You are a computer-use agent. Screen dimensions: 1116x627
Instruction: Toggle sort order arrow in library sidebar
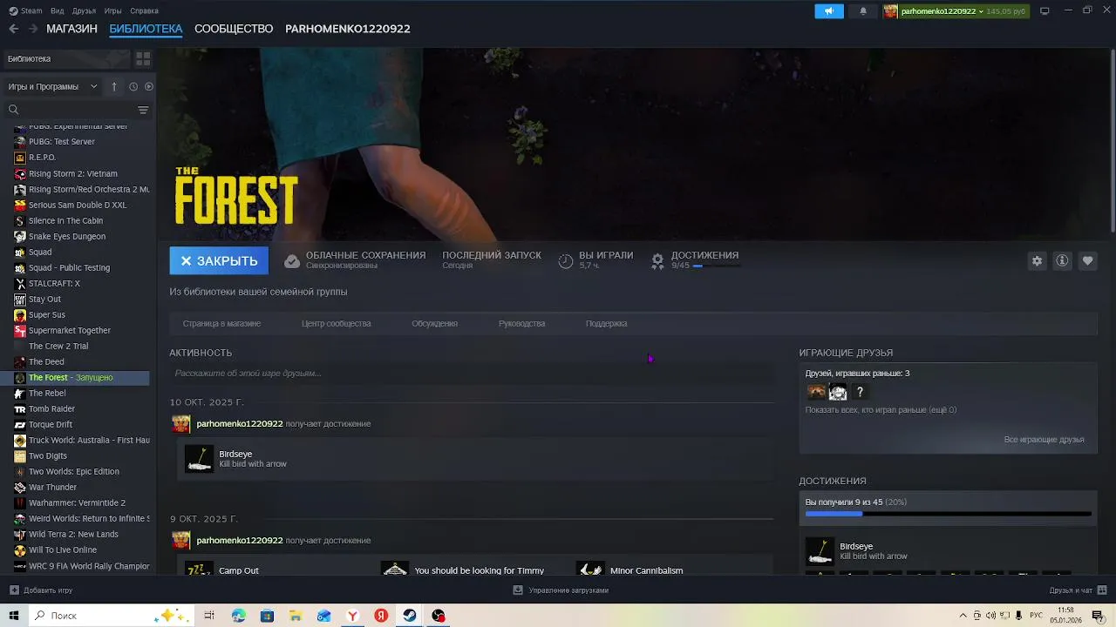114,86
